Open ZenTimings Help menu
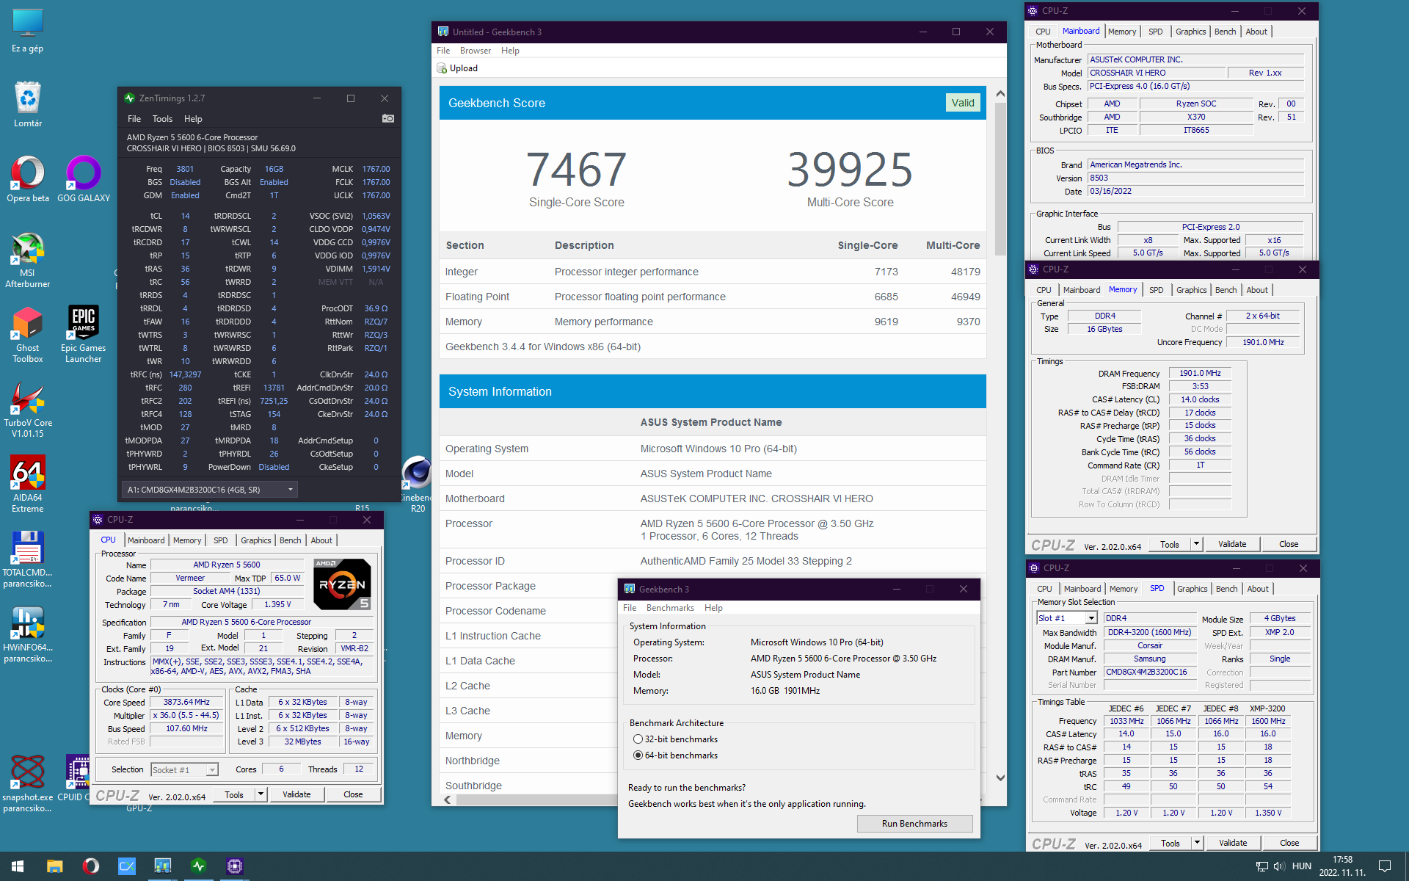Image resolution: width=1409 pixels, height=881 pixels. pos(193,118)
